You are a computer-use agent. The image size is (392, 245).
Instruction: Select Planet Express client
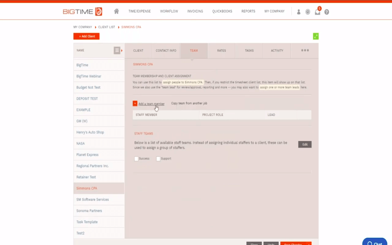point(99,155)
